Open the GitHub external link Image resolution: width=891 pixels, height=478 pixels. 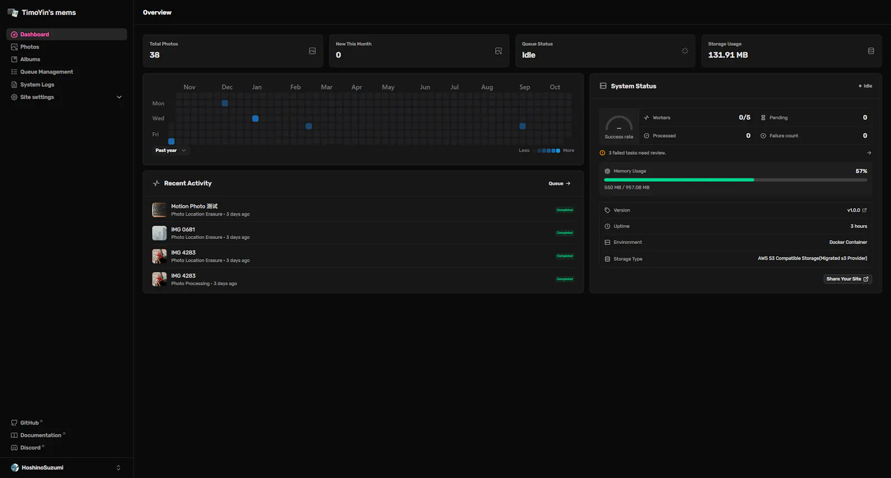(26, 423)
